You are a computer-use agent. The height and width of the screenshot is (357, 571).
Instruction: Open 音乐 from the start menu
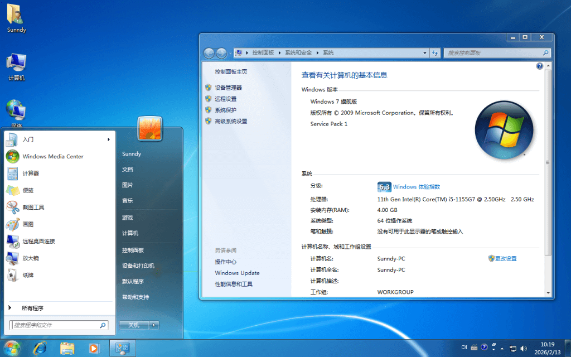128,201
